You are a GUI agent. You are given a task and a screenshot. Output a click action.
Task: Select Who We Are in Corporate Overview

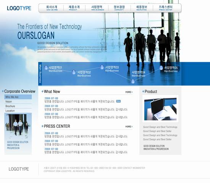coord(18,97)
